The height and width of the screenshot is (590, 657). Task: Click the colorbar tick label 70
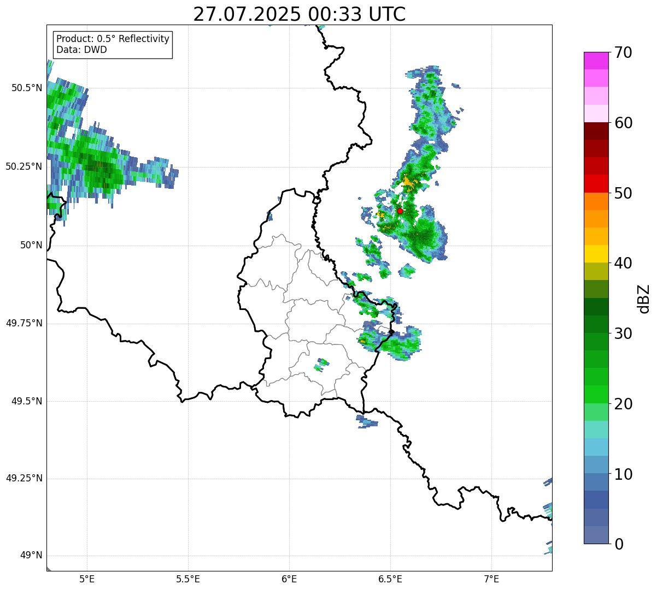(623, 52)
